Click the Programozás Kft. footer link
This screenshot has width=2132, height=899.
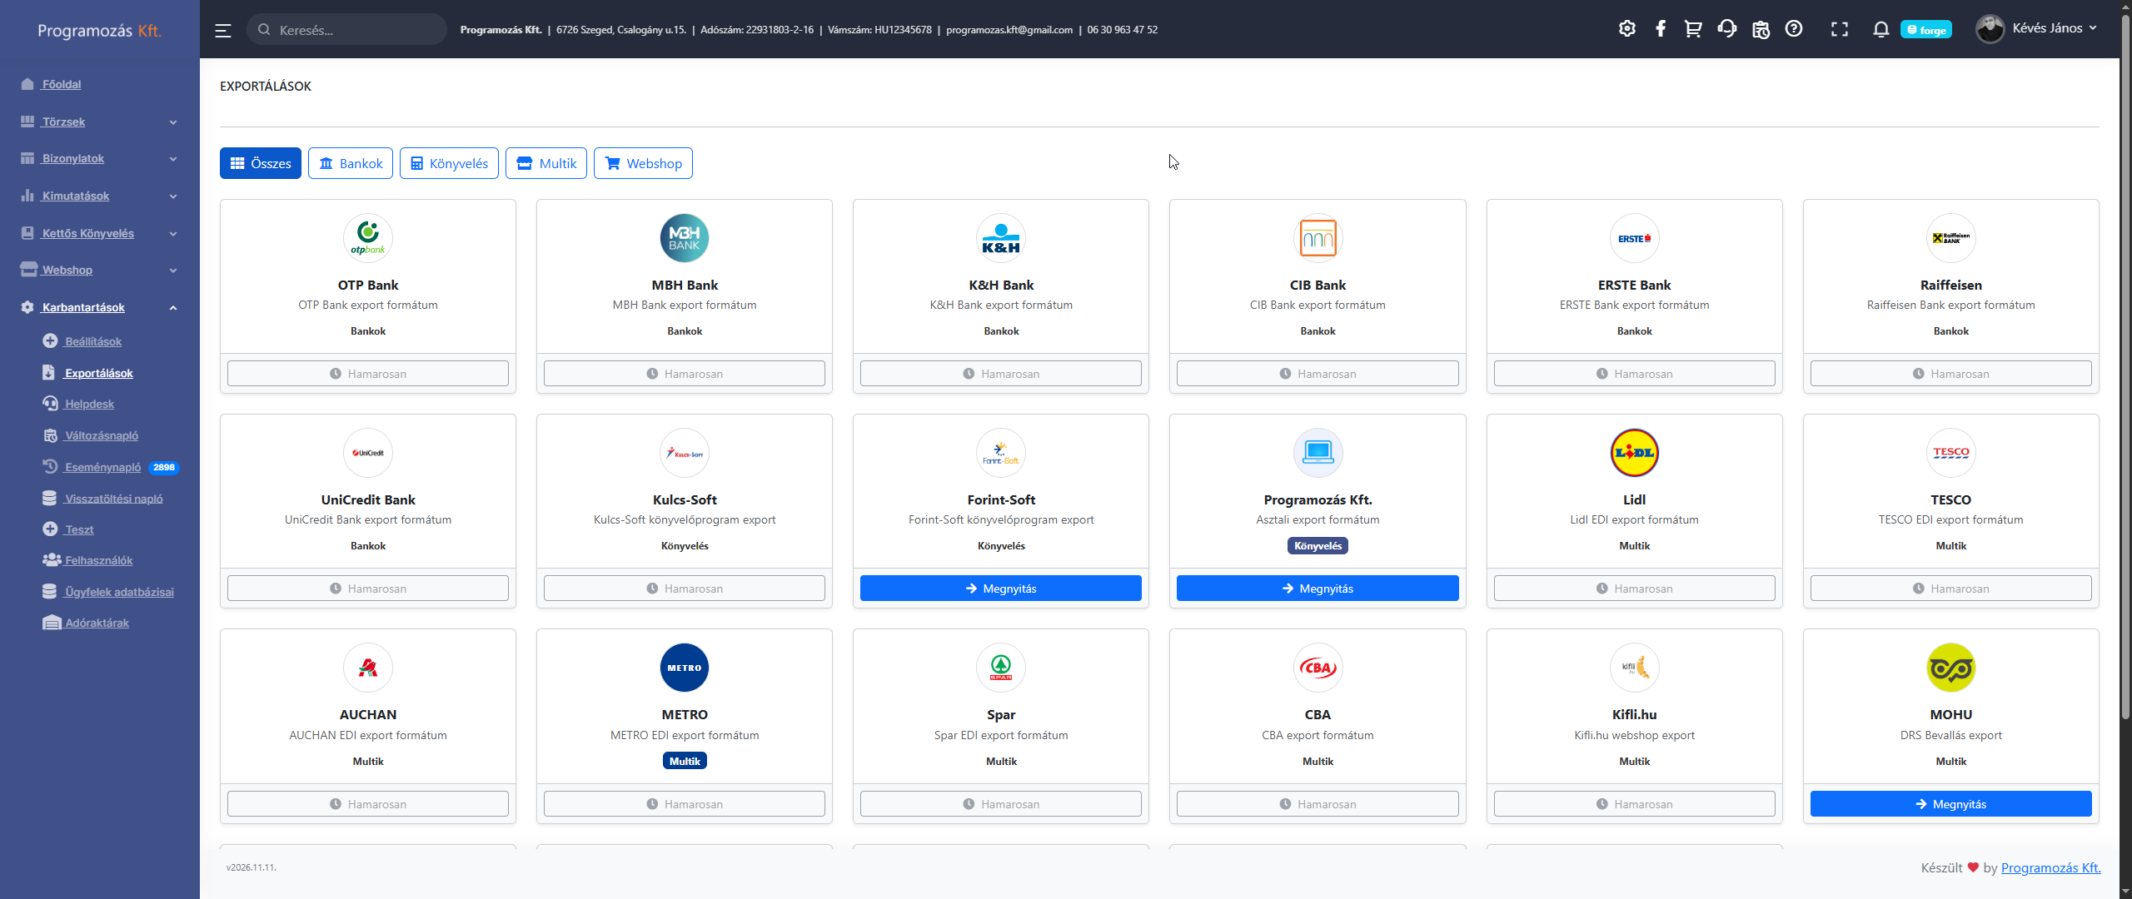pyautogui.click(x=2050, y=867)
